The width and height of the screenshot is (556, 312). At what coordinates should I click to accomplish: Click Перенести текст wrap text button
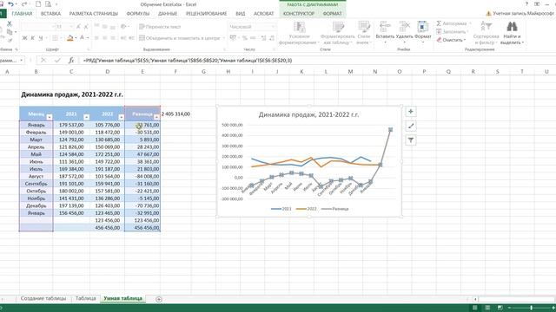[160, 27]
